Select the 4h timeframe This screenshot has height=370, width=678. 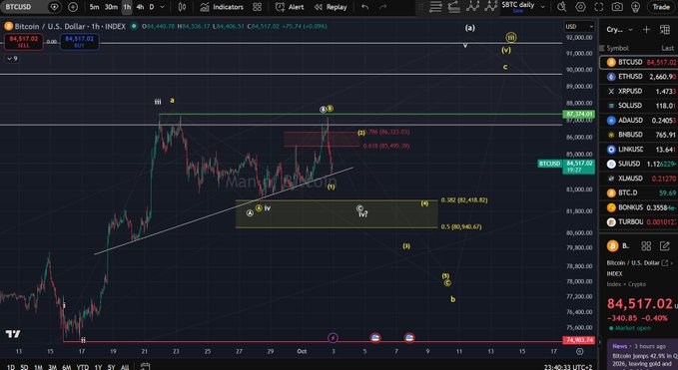point(140,7)
